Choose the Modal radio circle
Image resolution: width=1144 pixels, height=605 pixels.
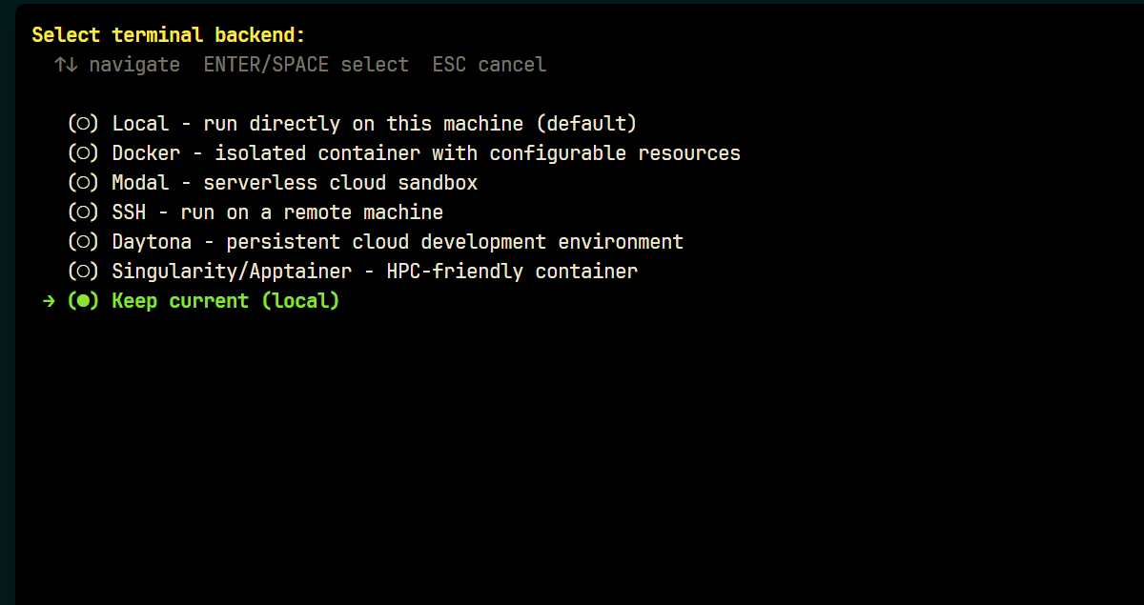click(83, 183)
